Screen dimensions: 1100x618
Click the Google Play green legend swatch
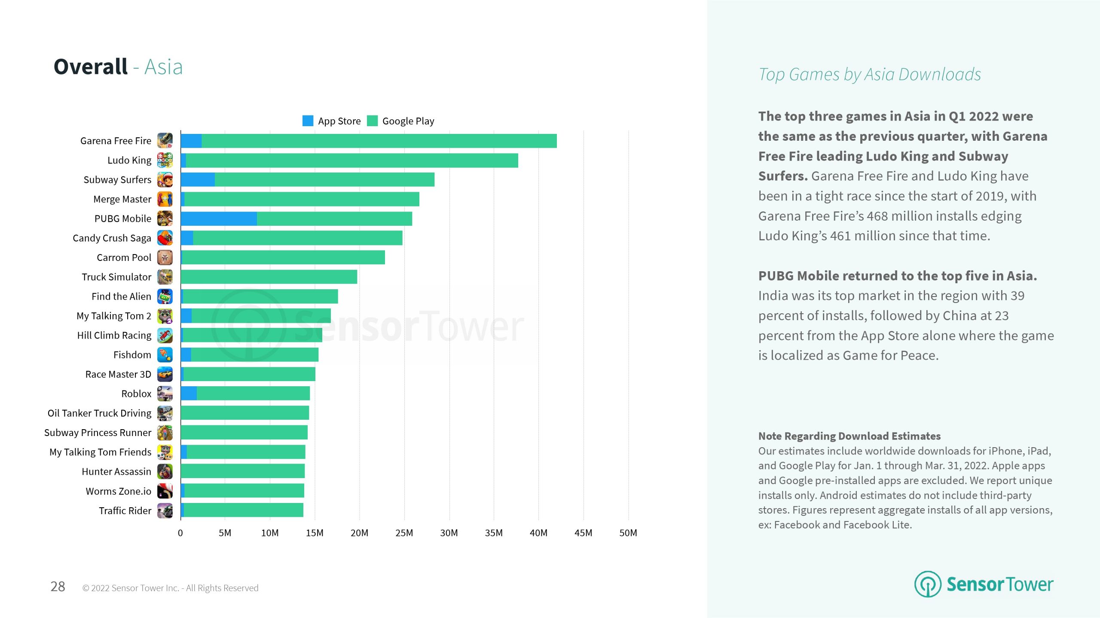(372, 121)
